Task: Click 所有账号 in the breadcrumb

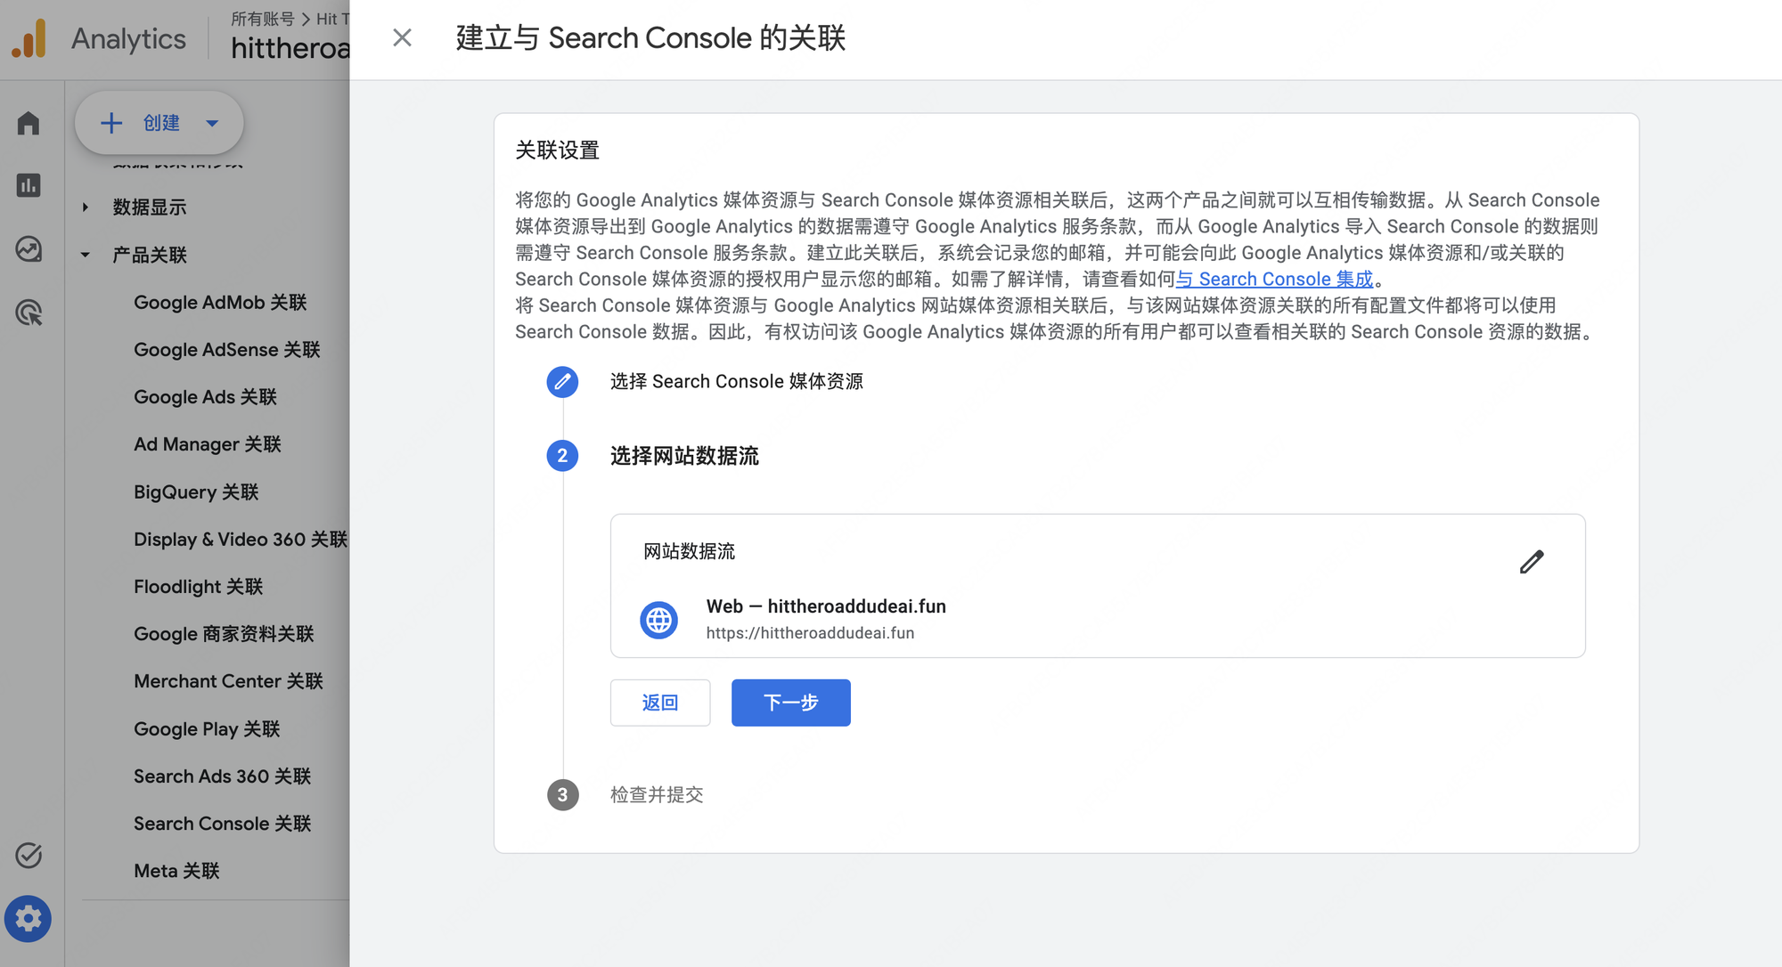Action: 262,19
